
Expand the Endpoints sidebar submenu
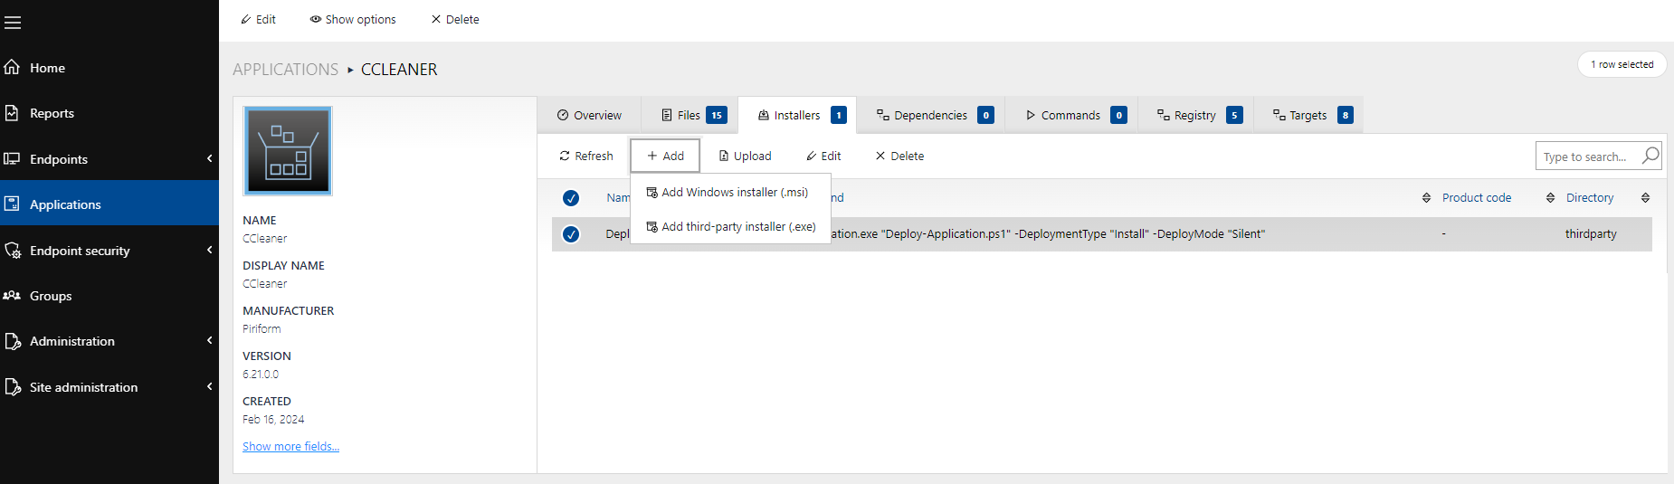209,159
